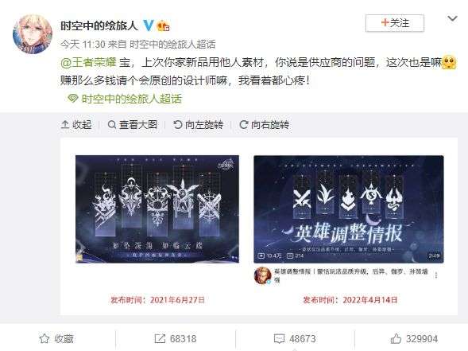Screen dimensions: 468x351
Task: Collapse the image using 收起
Action: click(76, 124)
